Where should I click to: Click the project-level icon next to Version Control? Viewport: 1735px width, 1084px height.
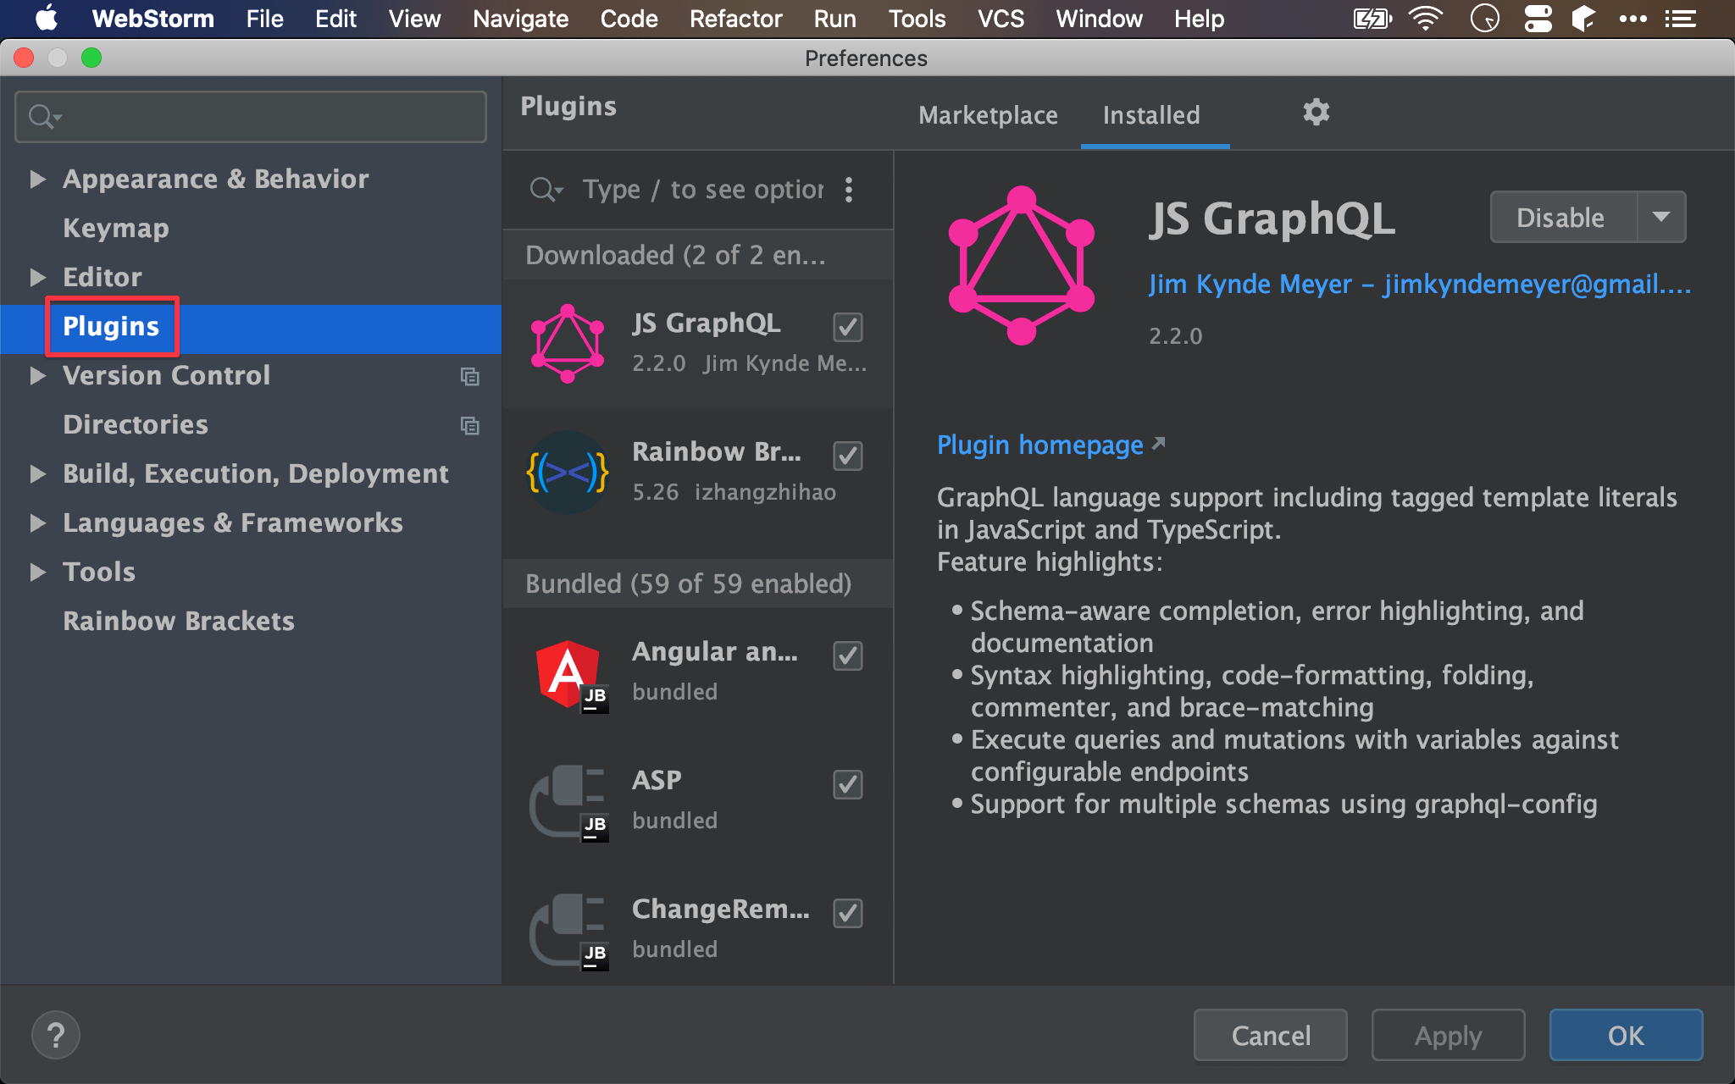tap(469, 376)
